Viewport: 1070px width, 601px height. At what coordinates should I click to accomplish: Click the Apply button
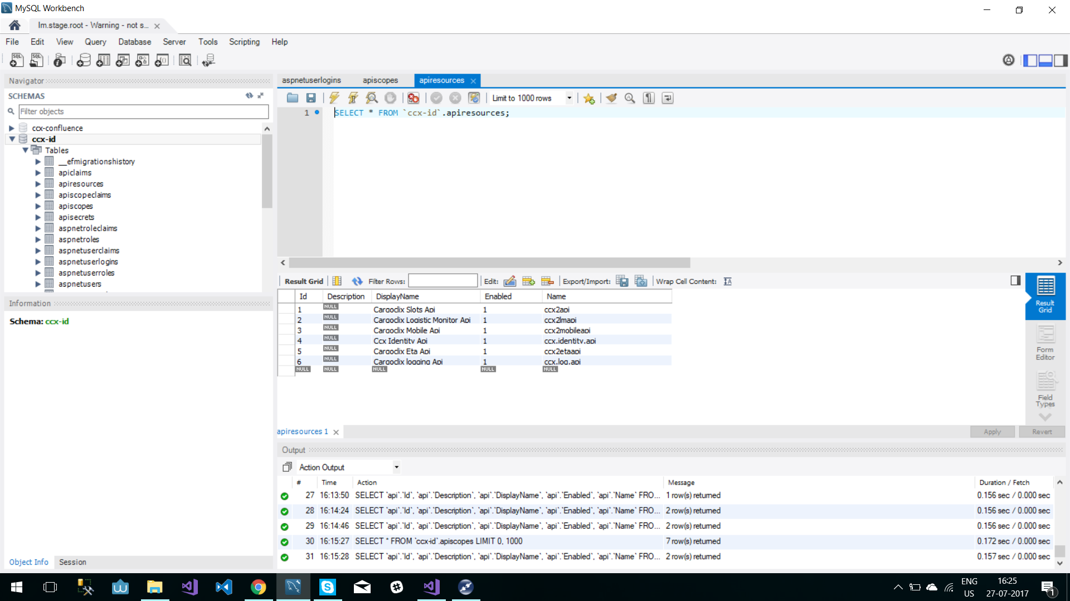pyautogui.click(x=992, y=432)
